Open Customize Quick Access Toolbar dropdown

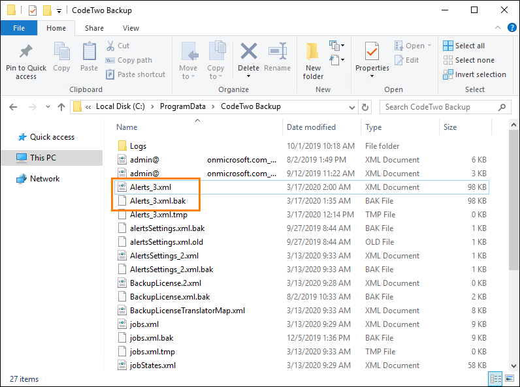(59, 11)
